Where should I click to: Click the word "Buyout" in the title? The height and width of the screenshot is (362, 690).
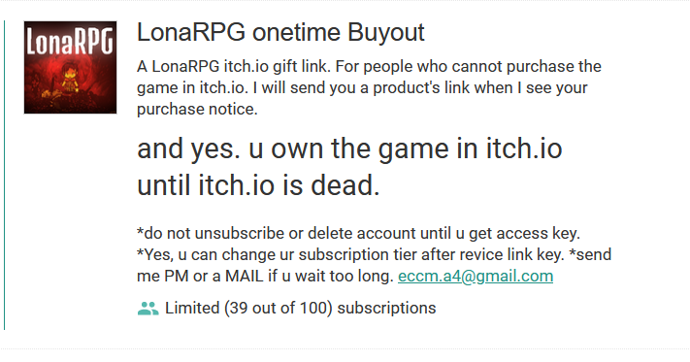coord(386,32)
